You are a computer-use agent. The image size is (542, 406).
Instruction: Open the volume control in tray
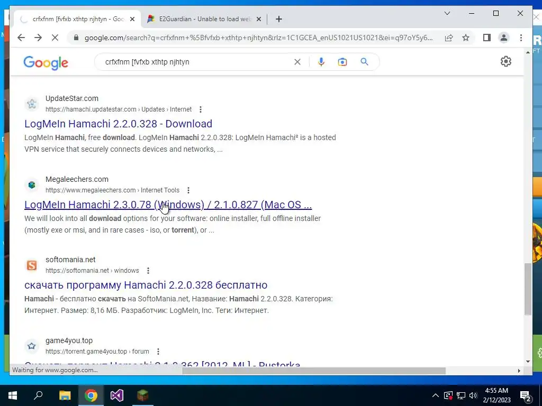tap(473, 395)
